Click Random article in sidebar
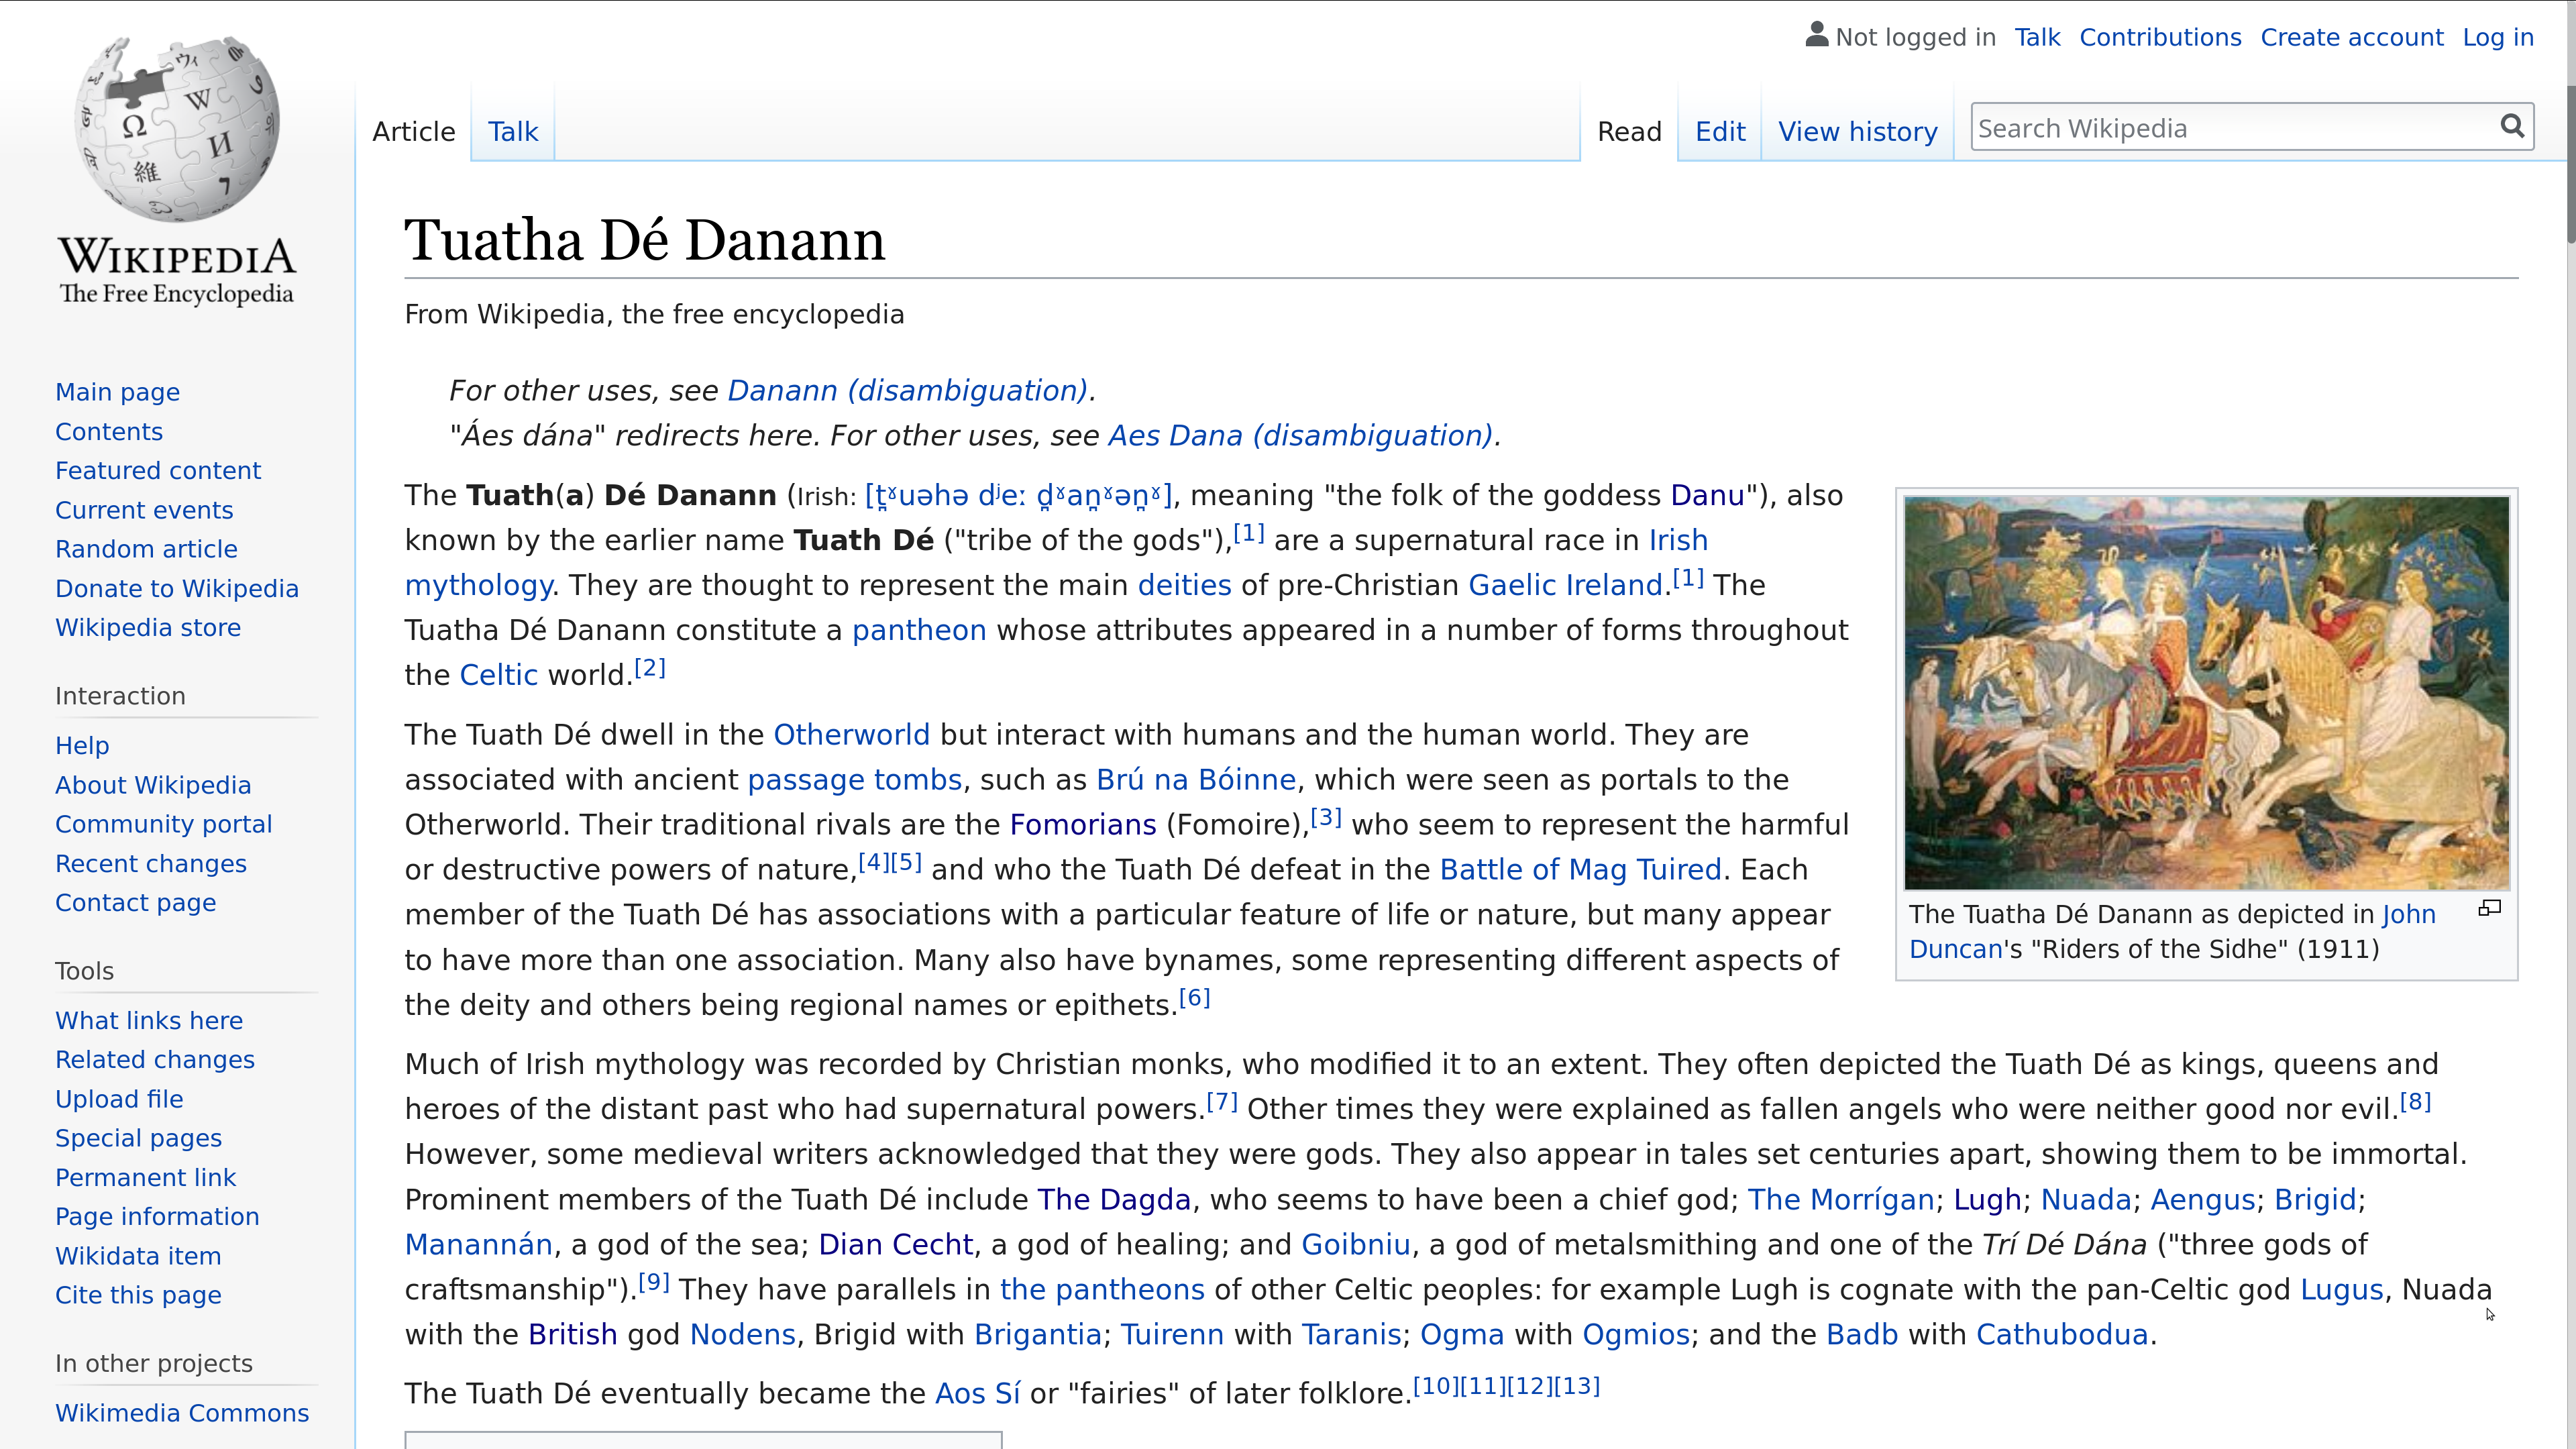Image resolution: width=2576 pixels, height=1449 pixels. click(146, 549)
